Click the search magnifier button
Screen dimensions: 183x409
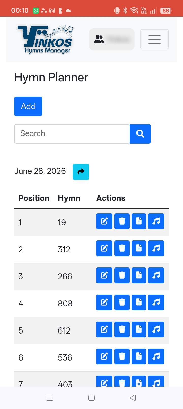[x=140, y=134]
